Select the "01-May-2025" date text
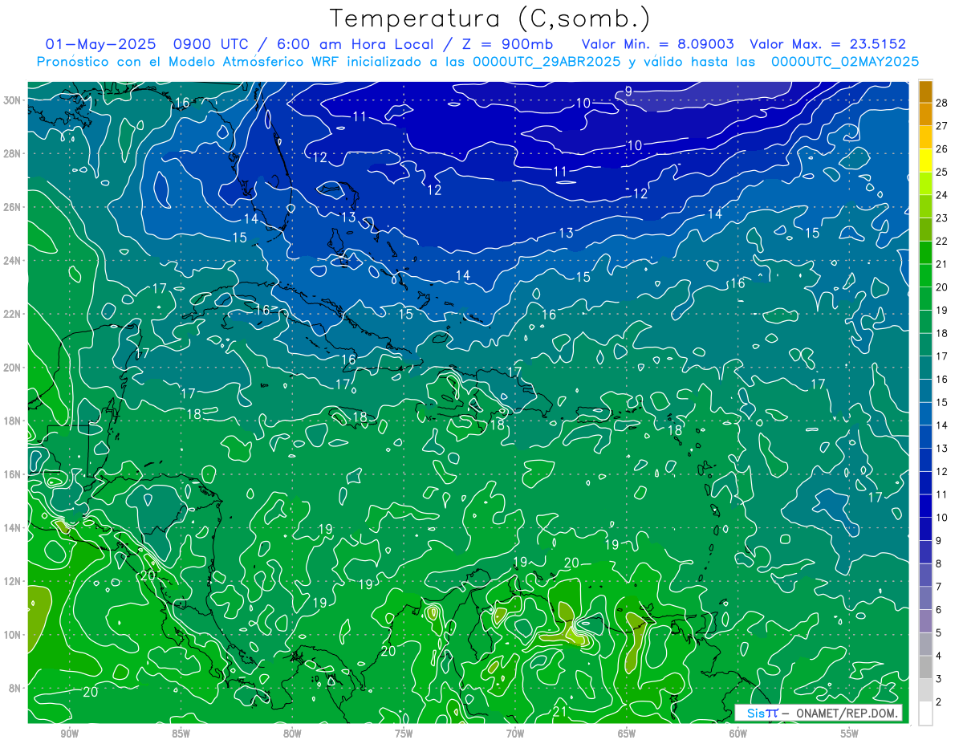 point(101,44)
